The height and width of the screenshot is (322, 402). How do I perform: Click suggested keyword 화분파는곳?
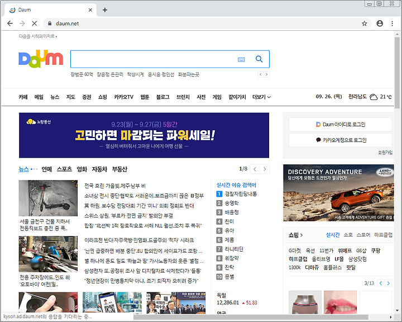point(189,74)
